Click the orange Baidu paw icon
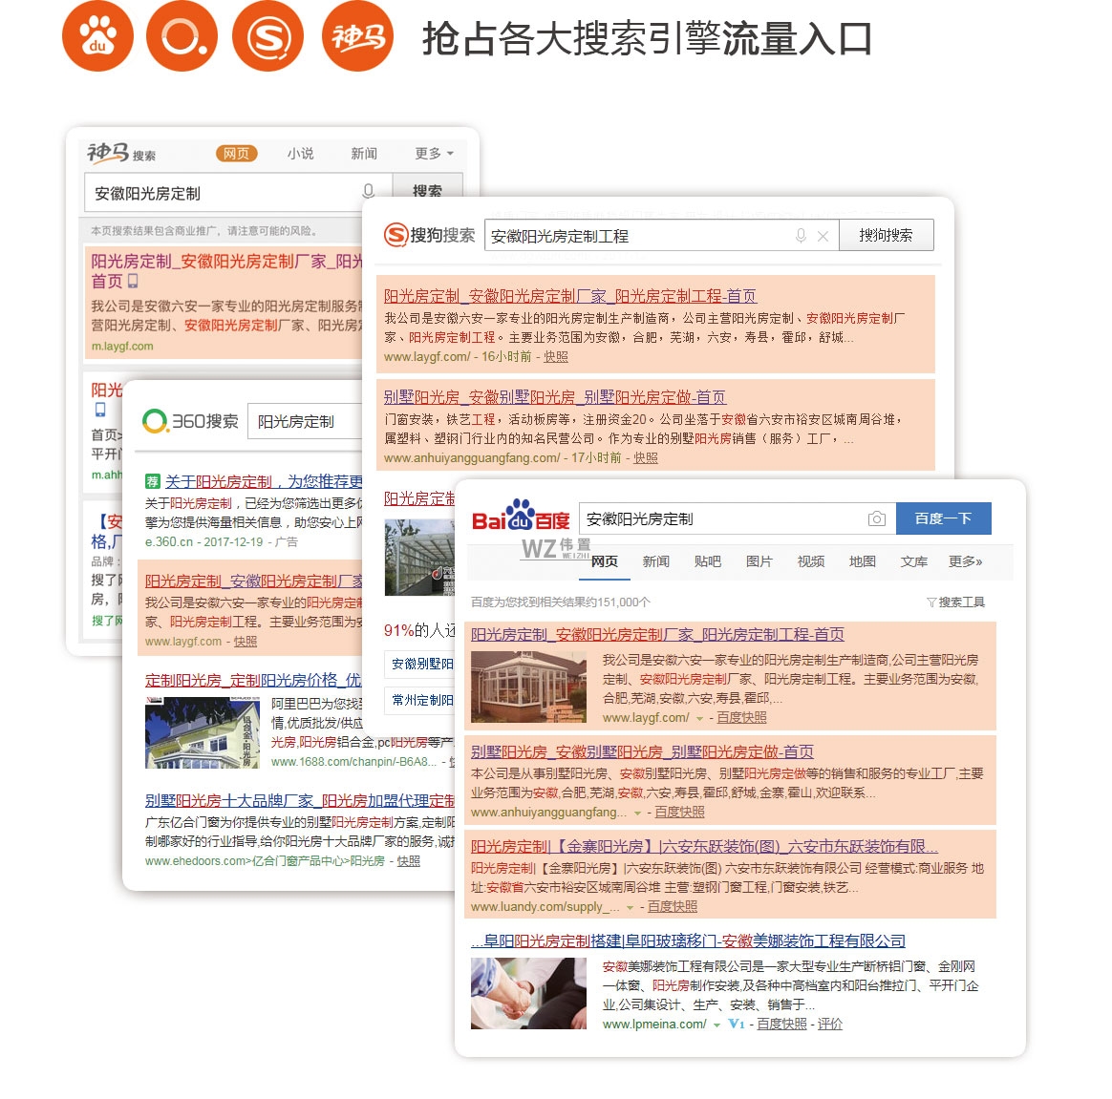Screen dimensions: 1112x1099 pos(97,36)
